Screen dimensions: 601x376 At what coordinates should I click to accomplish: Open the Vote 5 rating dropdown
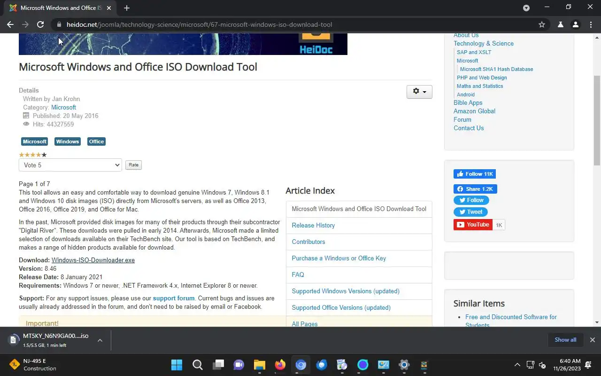[x=70, y=165]
